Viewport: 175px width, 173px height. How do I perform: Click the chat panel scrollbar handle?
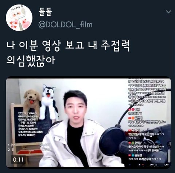pos(169,156)
